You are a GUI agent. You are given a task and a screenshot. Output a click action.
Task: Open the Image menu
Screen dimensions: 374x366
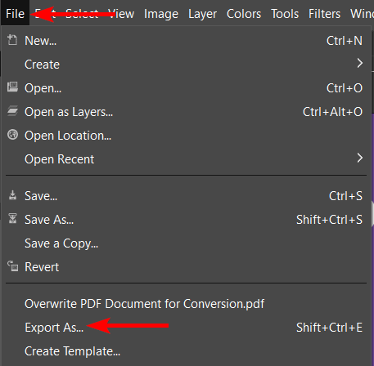(161, 14)
